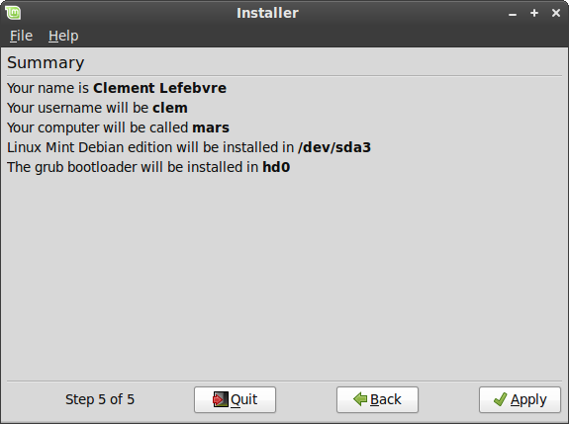569x424 pixels.
Task: Click the green checkmark icon on Apply
Action: [x=500, y=399]
